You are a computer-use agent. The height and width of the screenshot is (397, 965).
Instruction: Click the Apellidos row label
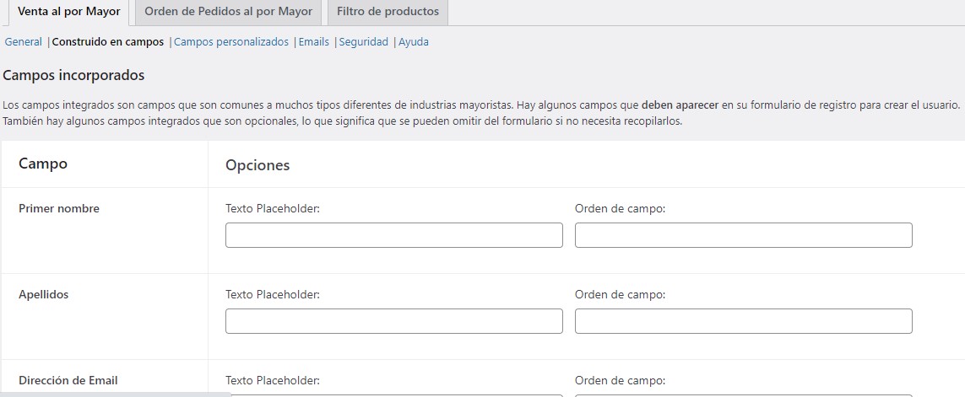44,295
